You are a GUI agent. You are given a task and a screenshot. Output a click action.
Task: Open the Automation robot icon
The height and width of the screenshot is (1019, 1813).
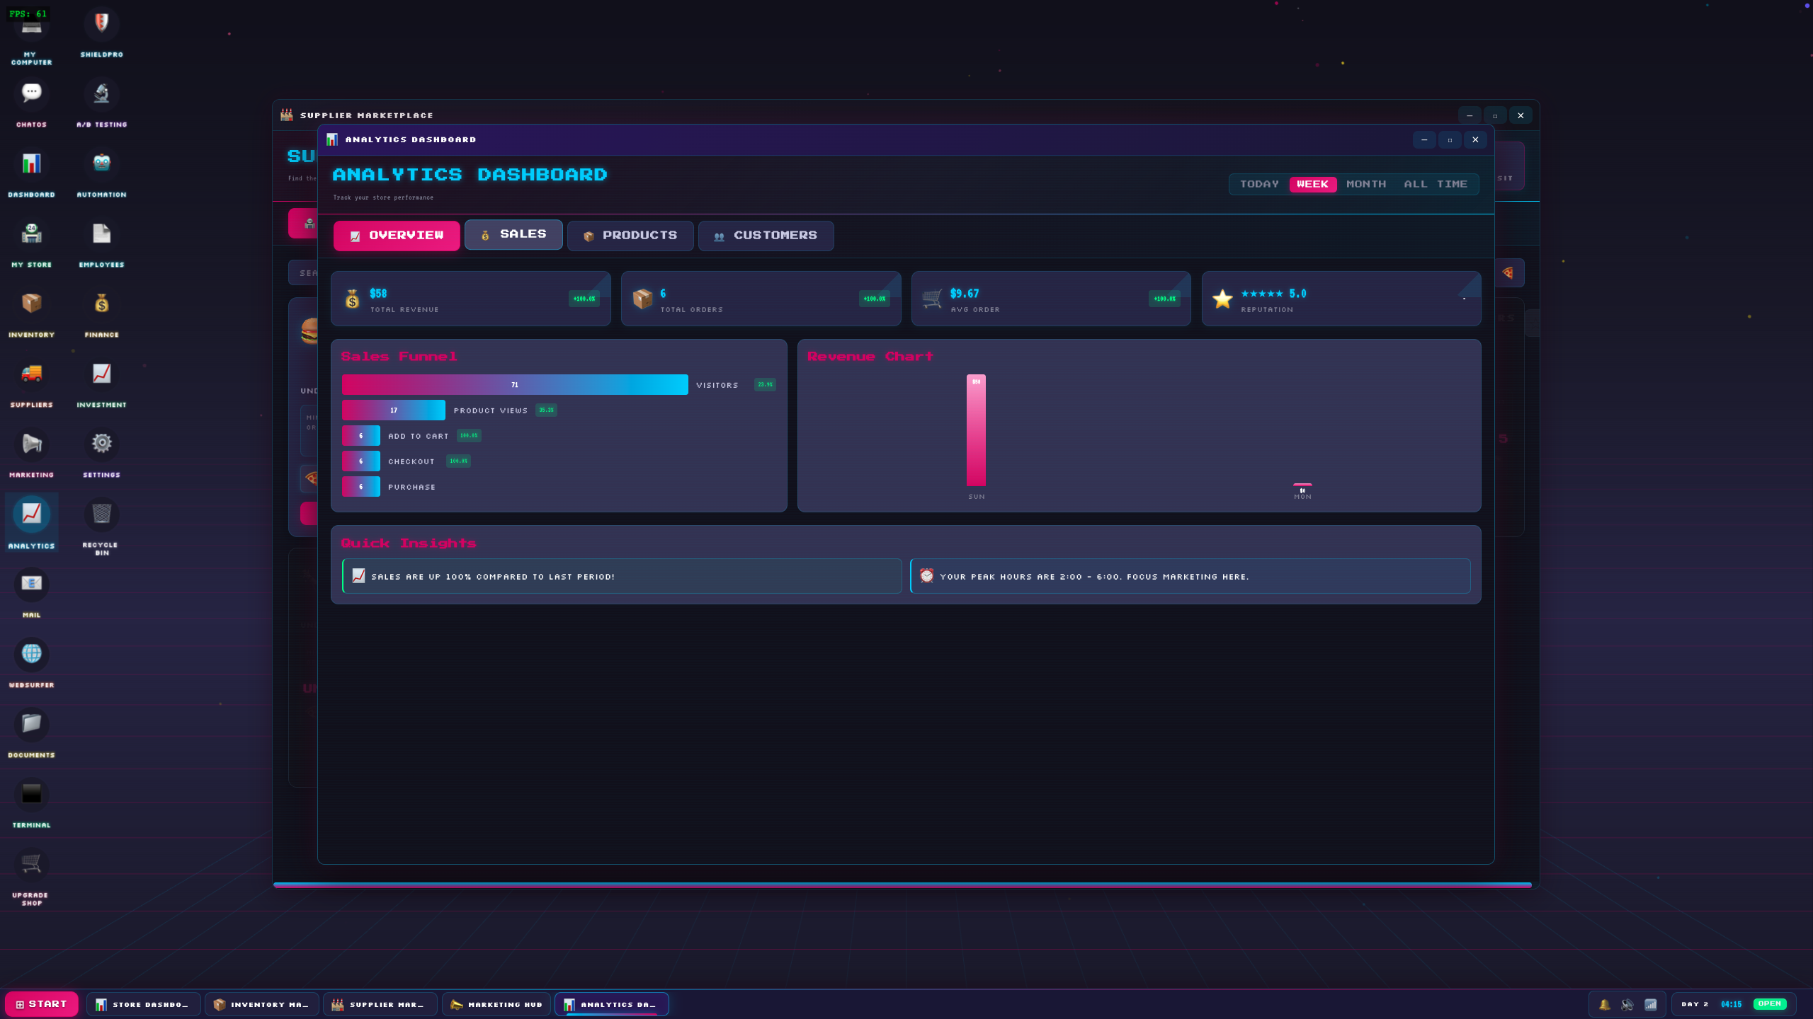(x=101, y=163)
